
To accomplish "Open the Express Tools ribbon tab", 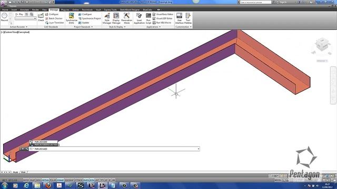I will (x=110, y=9).
